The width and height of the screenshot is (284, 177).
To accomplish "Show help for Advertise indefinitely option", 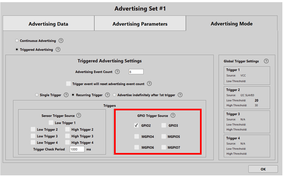I will (x=180, y=95).
